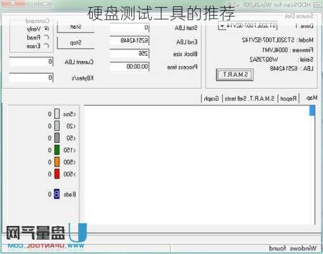The height and width of the screenshot is (254, 323).
Task: Click the HDDScan window title text
Action: click(x=270, y=4)
